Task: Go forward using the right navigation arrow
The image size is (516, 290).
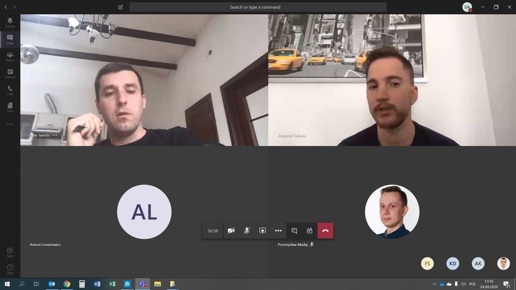Action: (14, 7)
